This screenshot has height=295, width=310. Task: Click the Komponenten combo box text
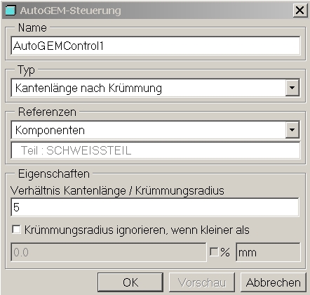(x=50, y=130)
